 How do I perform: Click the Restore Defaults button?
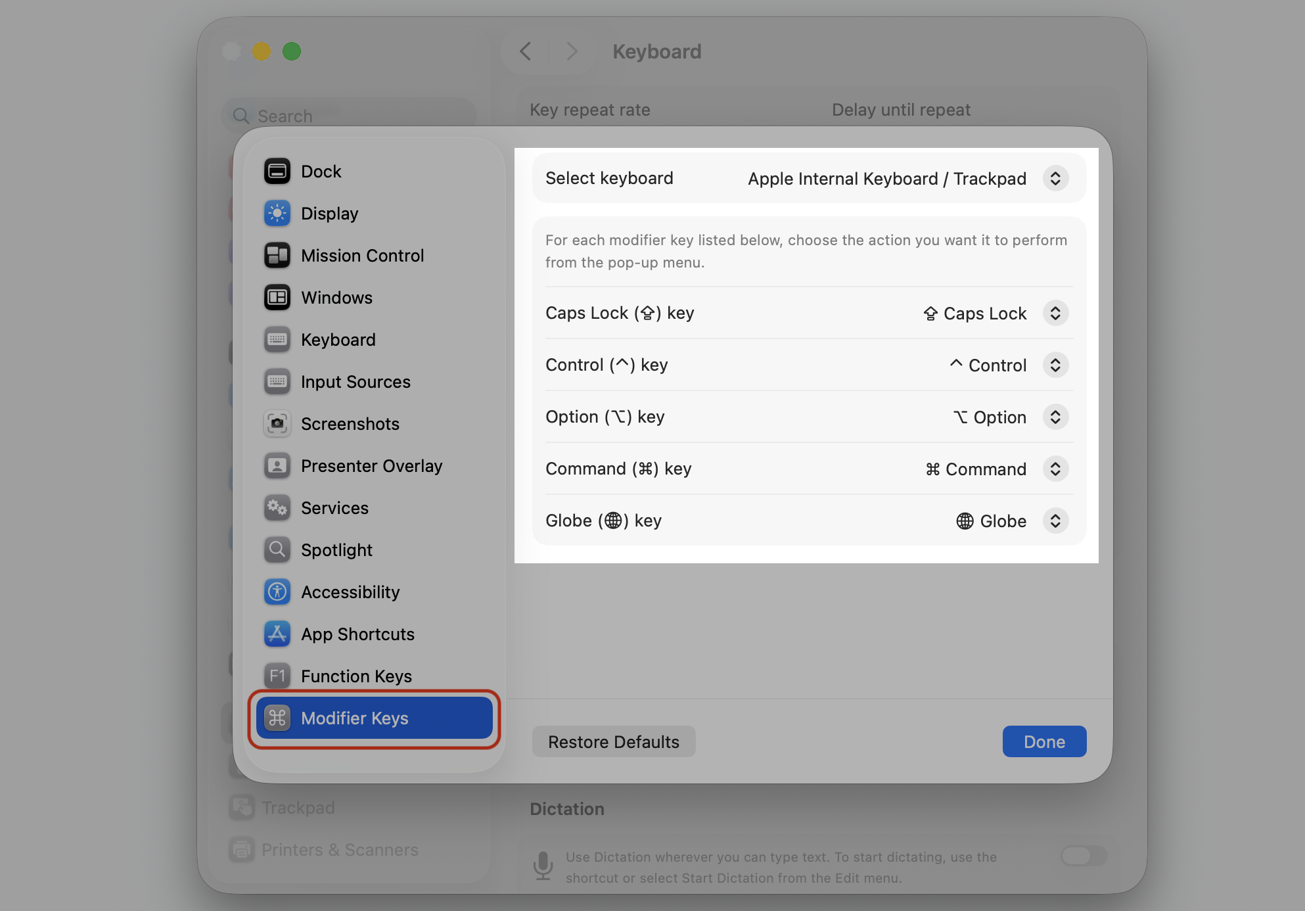click(x=614, y=741)
